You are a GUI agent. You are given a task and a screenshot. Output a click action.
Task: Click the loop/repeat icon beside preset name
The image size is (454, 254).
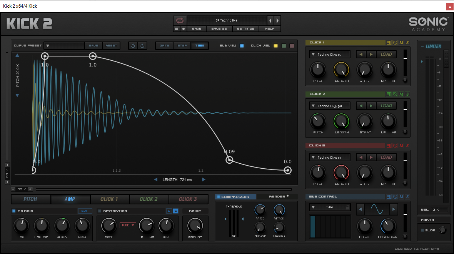point(180,20)
